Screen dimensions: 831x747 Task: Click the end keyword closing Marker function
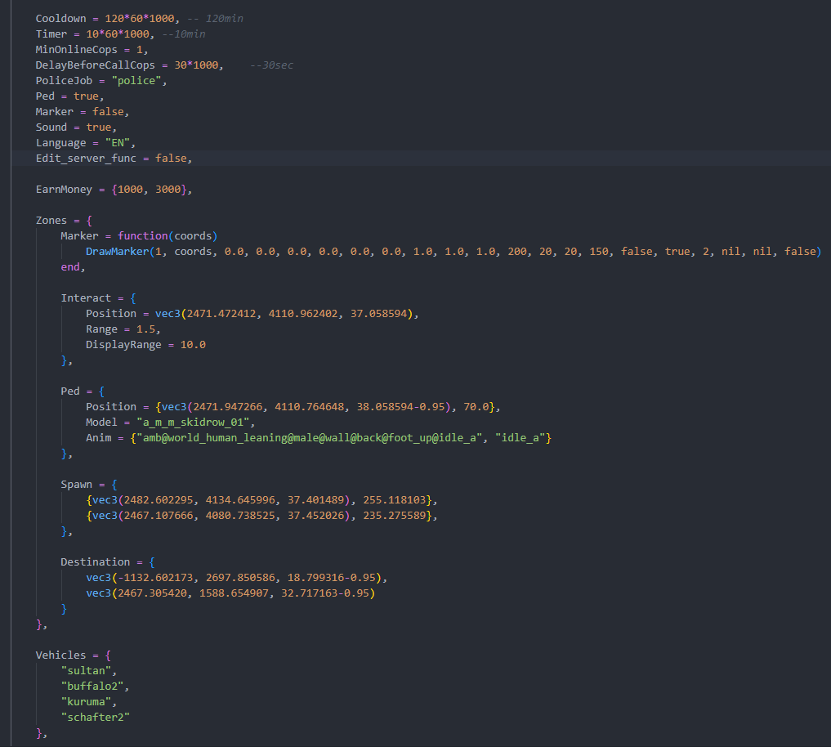pos(70,266)
